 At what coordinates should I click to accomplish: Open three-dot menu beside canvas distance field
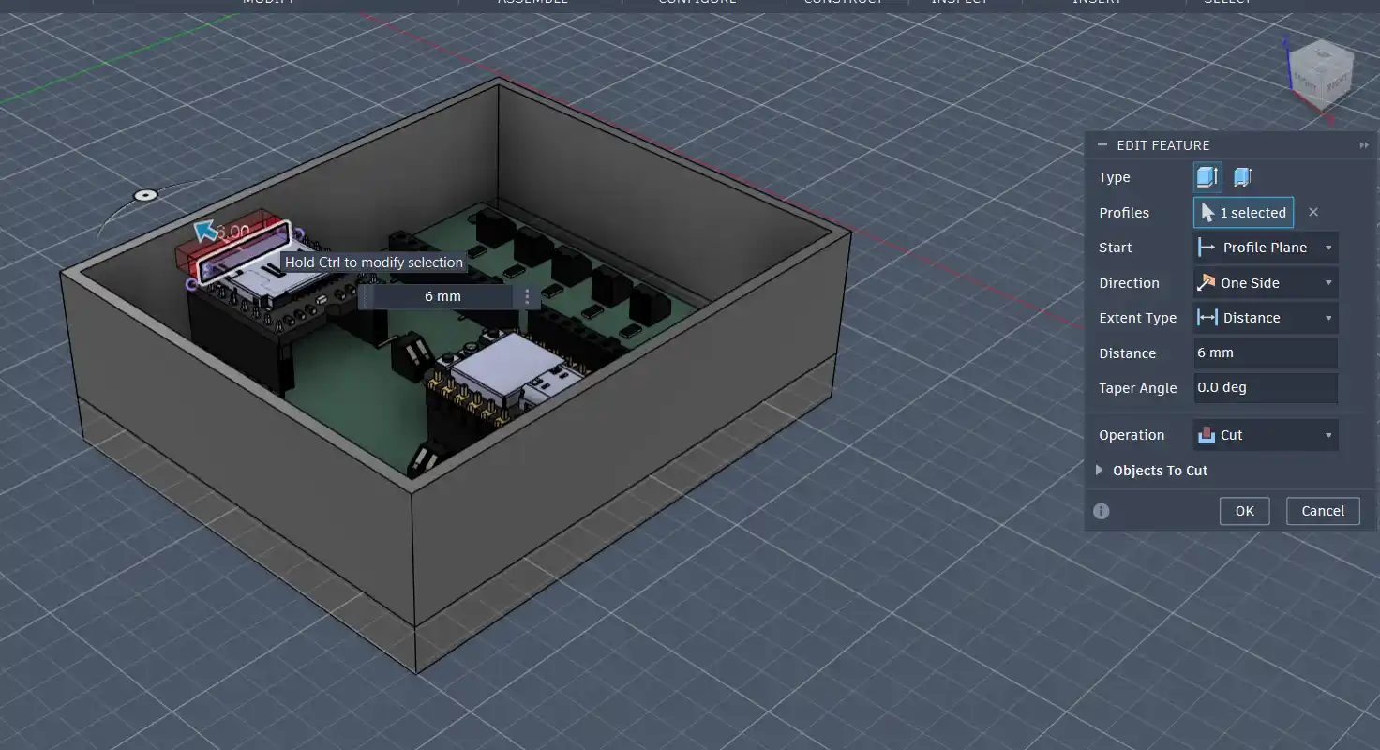click(528, 296)
